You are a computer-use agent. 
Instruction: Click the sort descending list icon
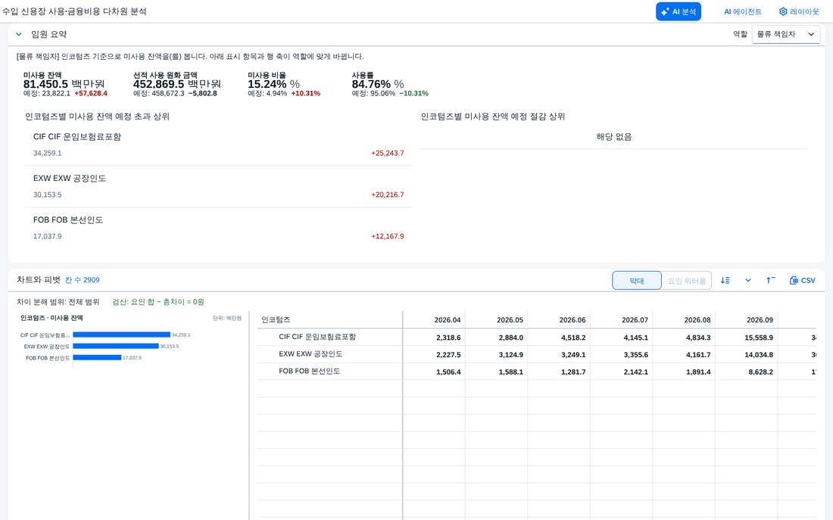725,281
